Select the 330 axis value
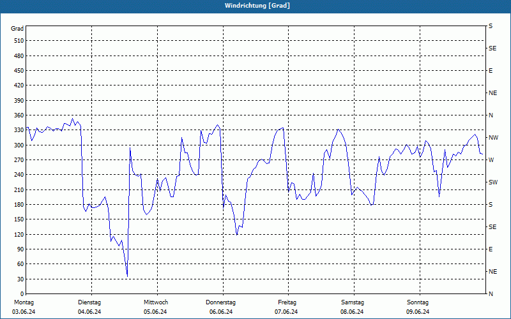Viewport: 511px width, 319px height. tap(19, 130)
